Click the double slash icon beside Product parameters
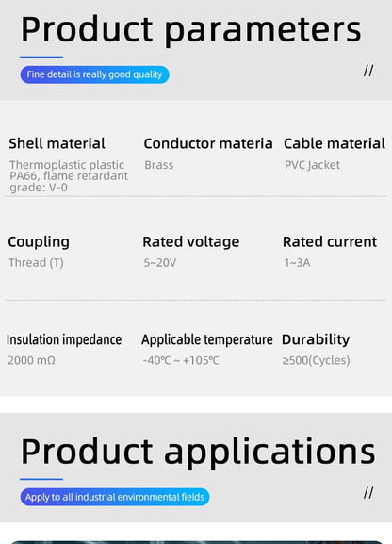The height and width of the screenshot is (544, 392). pyautogui.click(x=368, y=71)
